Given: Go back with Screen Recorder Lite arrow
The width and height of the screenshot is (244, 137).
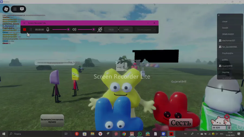Looking at the screenshot, I should coord(24,23).
